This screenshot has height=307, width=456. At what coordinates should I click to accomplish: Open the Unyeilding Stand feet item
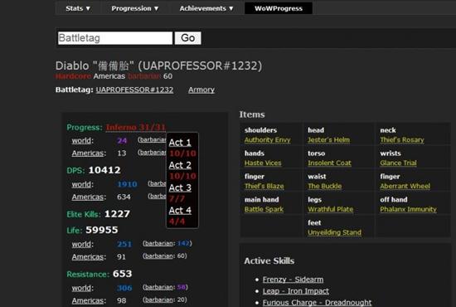pyautogui.click(x=334, y=232)
